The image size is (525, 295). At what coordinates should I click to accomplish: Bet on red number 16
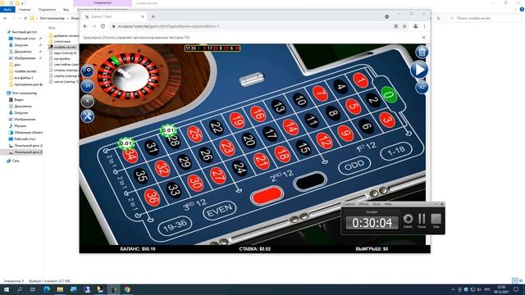point(258,114)
